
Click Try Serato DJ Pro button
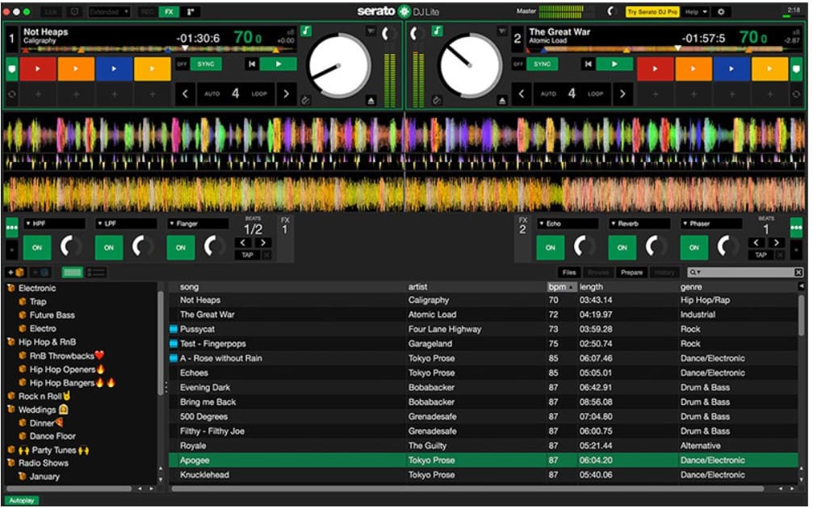pyautogui.click(x=652, y=11)
